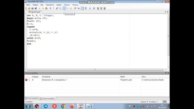Open the editor tab list dropdown arrow

(165, 12)
